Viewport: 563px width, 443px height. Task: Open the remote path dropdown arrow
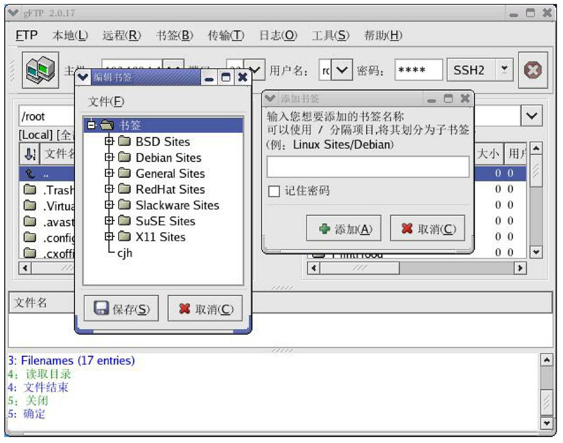coord(532,116)
